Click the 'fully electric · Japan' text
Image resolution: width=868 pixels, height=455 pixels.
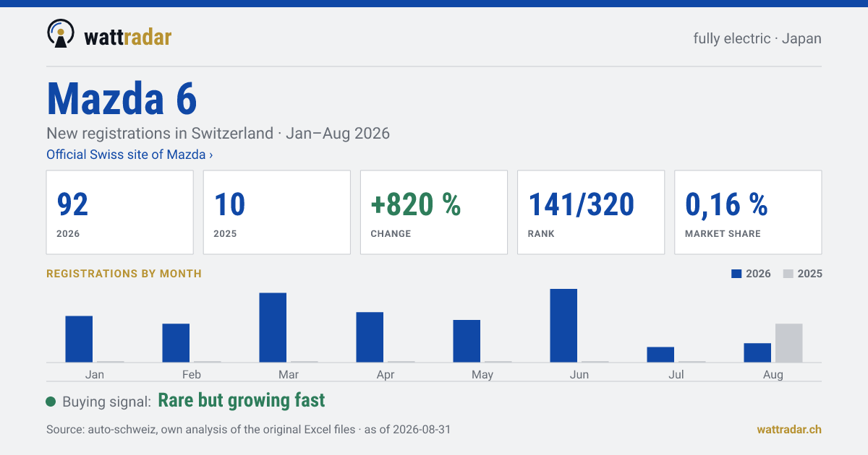(x=757, y=38)
